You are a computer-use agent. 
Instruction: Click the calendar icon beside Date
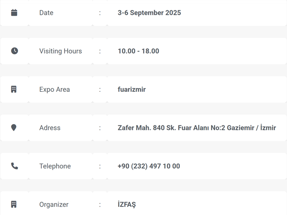point(14,13)
